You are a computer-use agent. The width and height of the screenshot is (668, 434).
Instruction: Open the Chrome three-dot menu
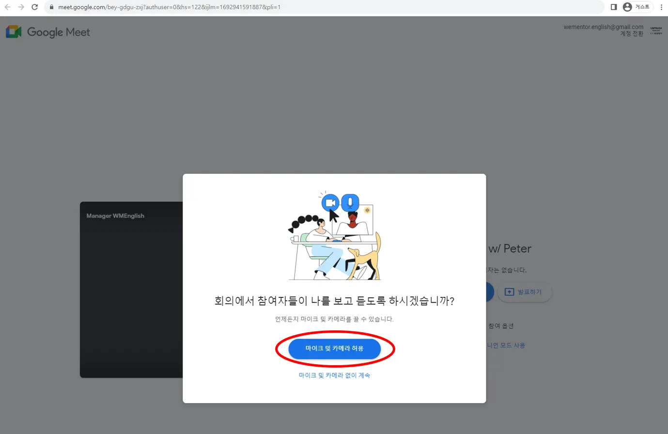point(661,7)
